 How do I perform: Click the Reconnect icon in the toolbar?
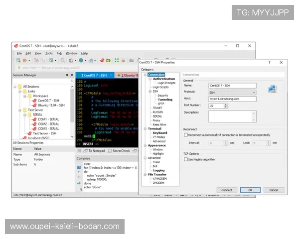click(36, 60)
